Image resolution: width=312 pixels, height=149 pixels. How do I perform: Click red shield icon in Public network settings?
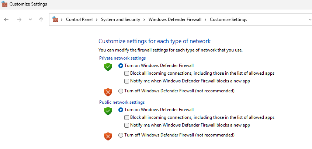pos(108,136)
